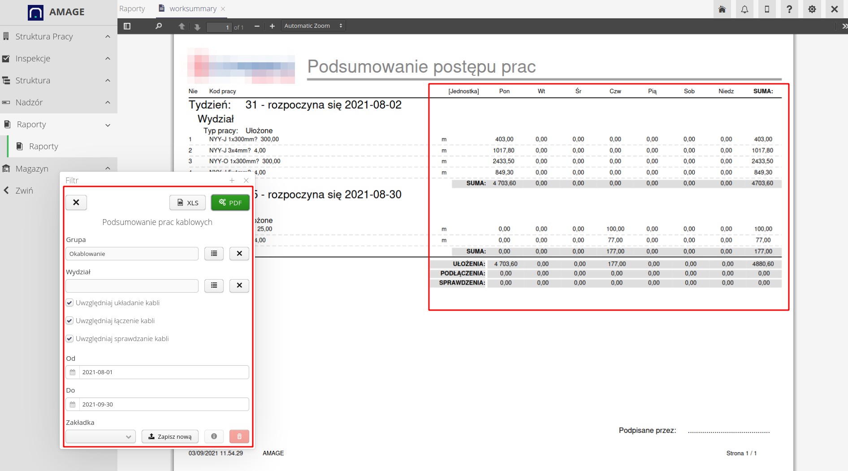The width and height of the screenshot is (848, 471).
Task: Click the mobile device icon
Action: click(767, 9)
